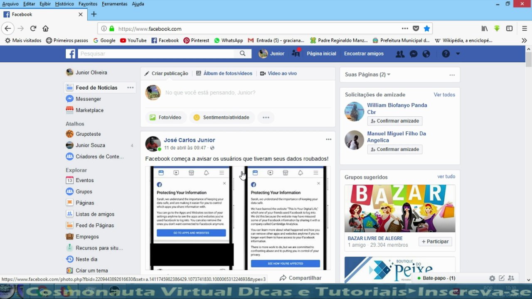Open the Ferramentas menu
This screenshot has height=299, width=532.
click(x=114, y=4)
